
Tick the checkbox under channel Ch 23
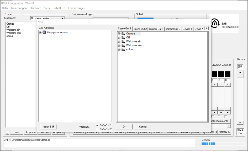pos(219,116)
